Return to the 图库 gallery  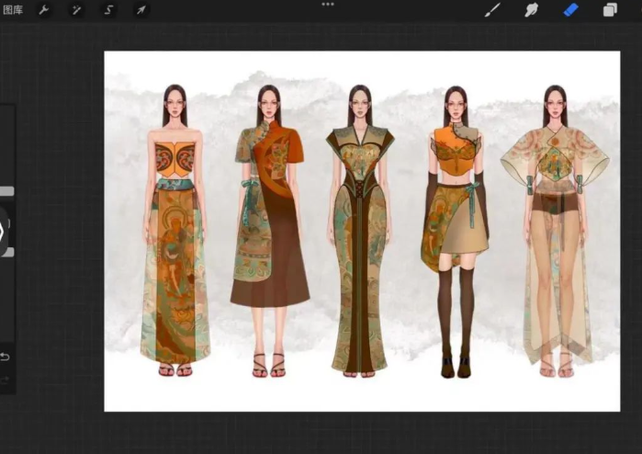13,10
